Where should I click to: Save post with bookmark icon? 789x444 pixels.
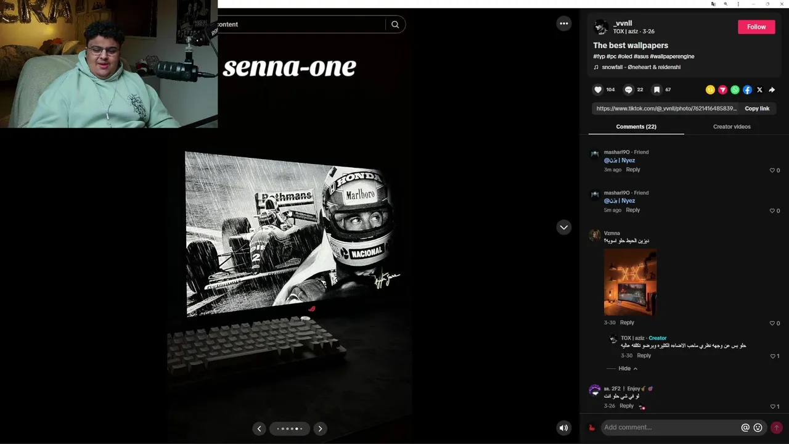click(x=657, y=89)
